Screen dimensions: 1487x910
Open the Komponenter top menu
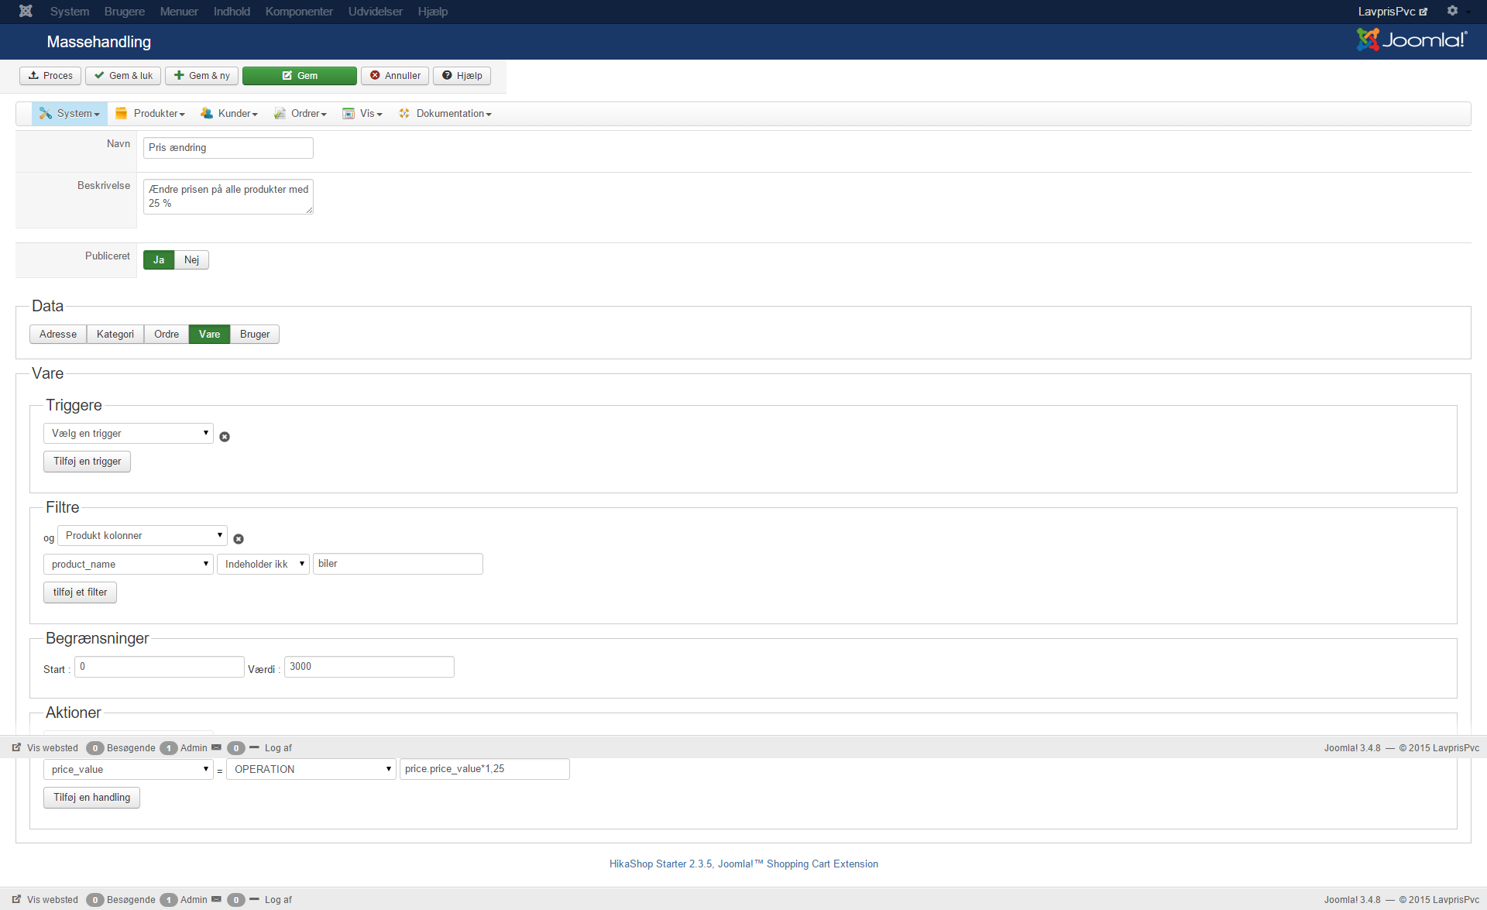299,12
